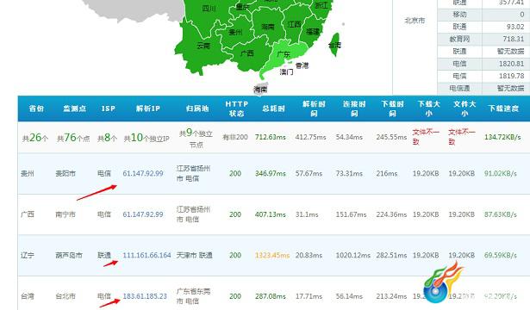Click 云南 region on the map

coord(203,46)
